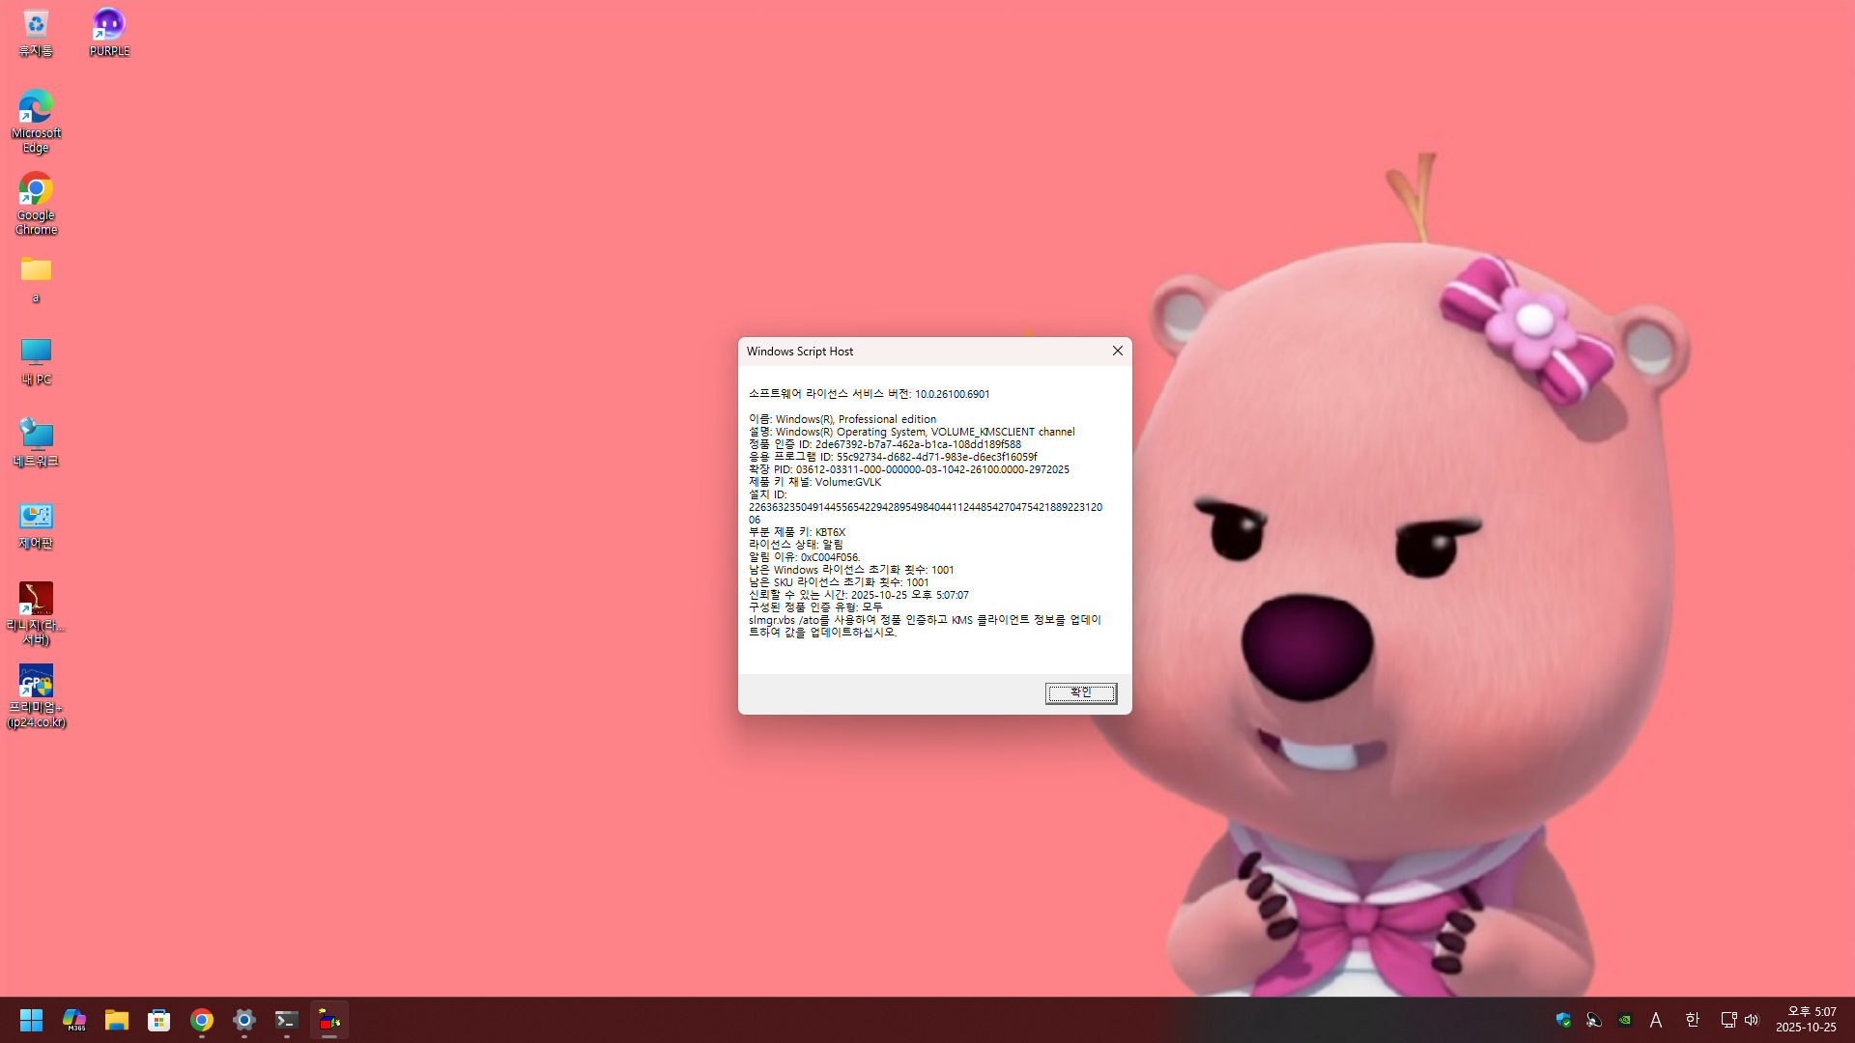1855x1043 pixels.
Task: Open Chrome from the taskbar
Action: point(202,1020)
